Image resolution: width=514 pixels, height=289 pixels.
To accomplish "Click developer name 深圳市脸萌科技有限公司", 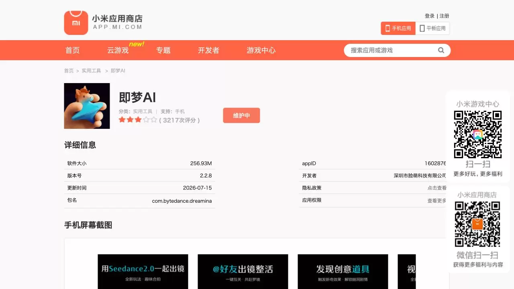I will 420,176.
